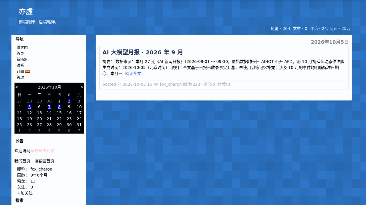Open the blog title 亦虚
The image size is (366, 205).
26,11
